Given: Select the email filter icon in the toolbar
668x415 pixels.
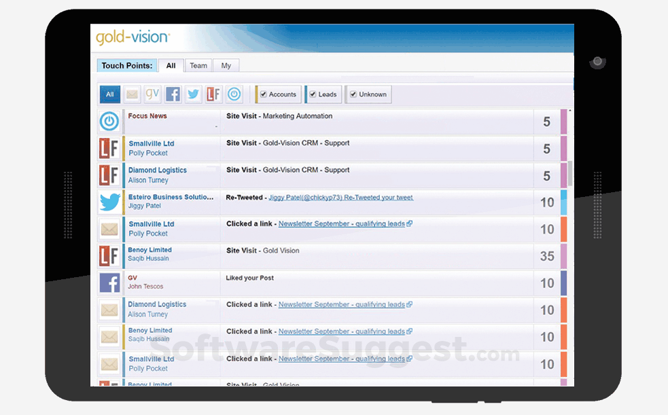Looking at the screenshot, I should coord(132,94).
